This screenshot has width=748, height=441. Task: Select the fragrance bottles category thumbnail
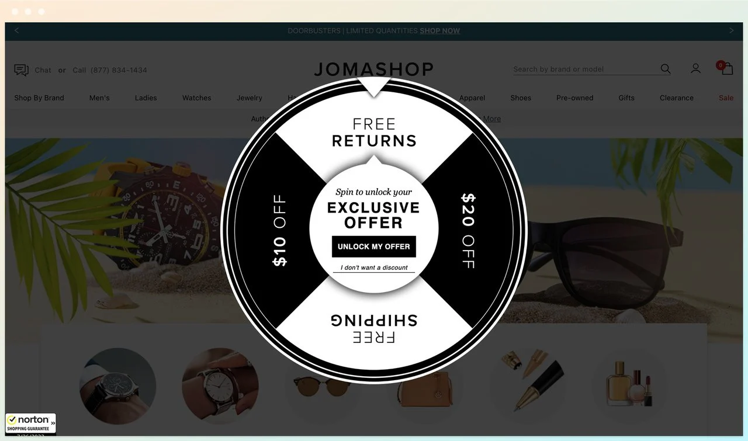point(629,386)
